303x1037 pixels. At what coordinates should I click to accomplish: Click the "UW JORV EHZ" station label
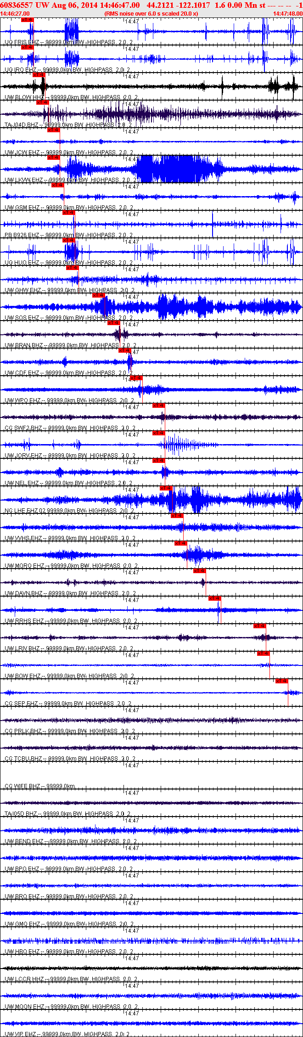pos(23,456)
